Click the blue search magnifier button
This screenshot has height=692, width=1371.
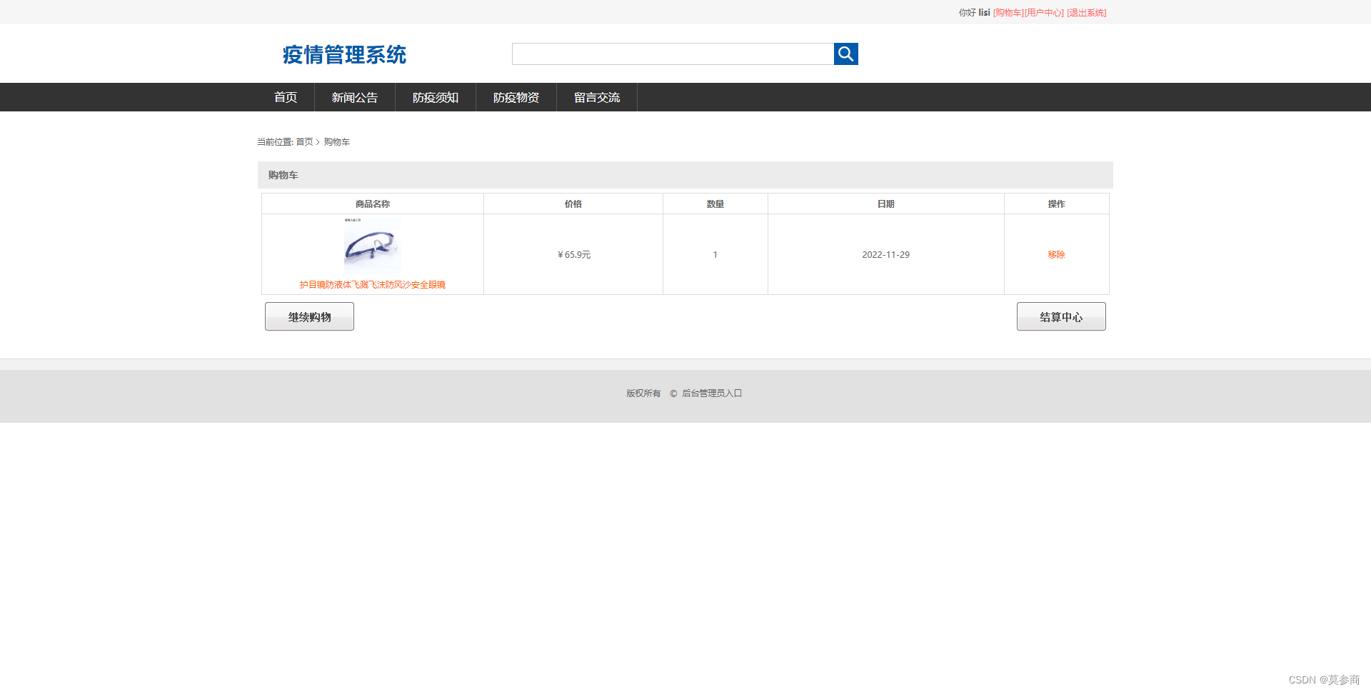[845, 54]
